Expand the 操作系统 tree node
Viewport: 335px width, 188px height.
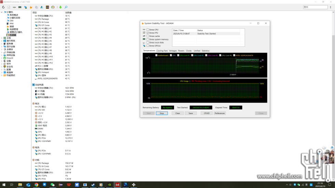2,41
